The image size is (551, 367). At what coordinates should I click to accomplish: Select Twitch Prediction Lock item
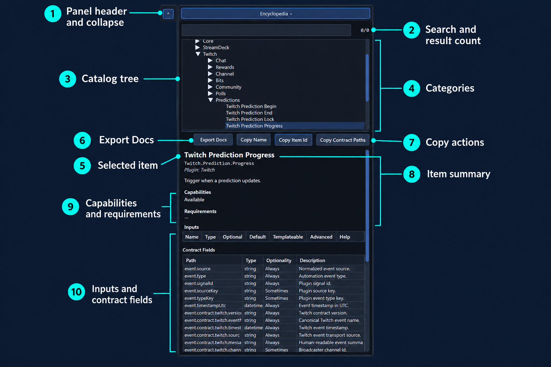point(250,119)
